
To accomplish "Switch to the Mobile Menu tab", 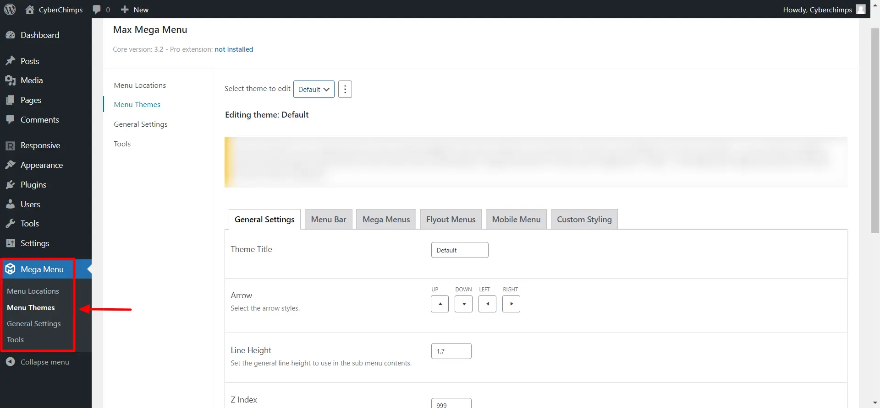I will tap(516, 220).
